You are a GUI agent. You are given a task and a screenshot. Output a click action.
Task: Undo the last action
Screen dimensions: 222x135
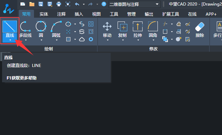pyautogui.click(x=77, y=4)
